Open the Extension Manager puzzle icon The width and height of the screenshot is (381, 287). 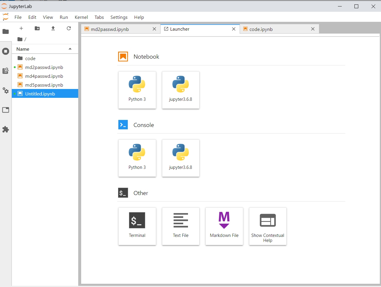click(6, 129)
